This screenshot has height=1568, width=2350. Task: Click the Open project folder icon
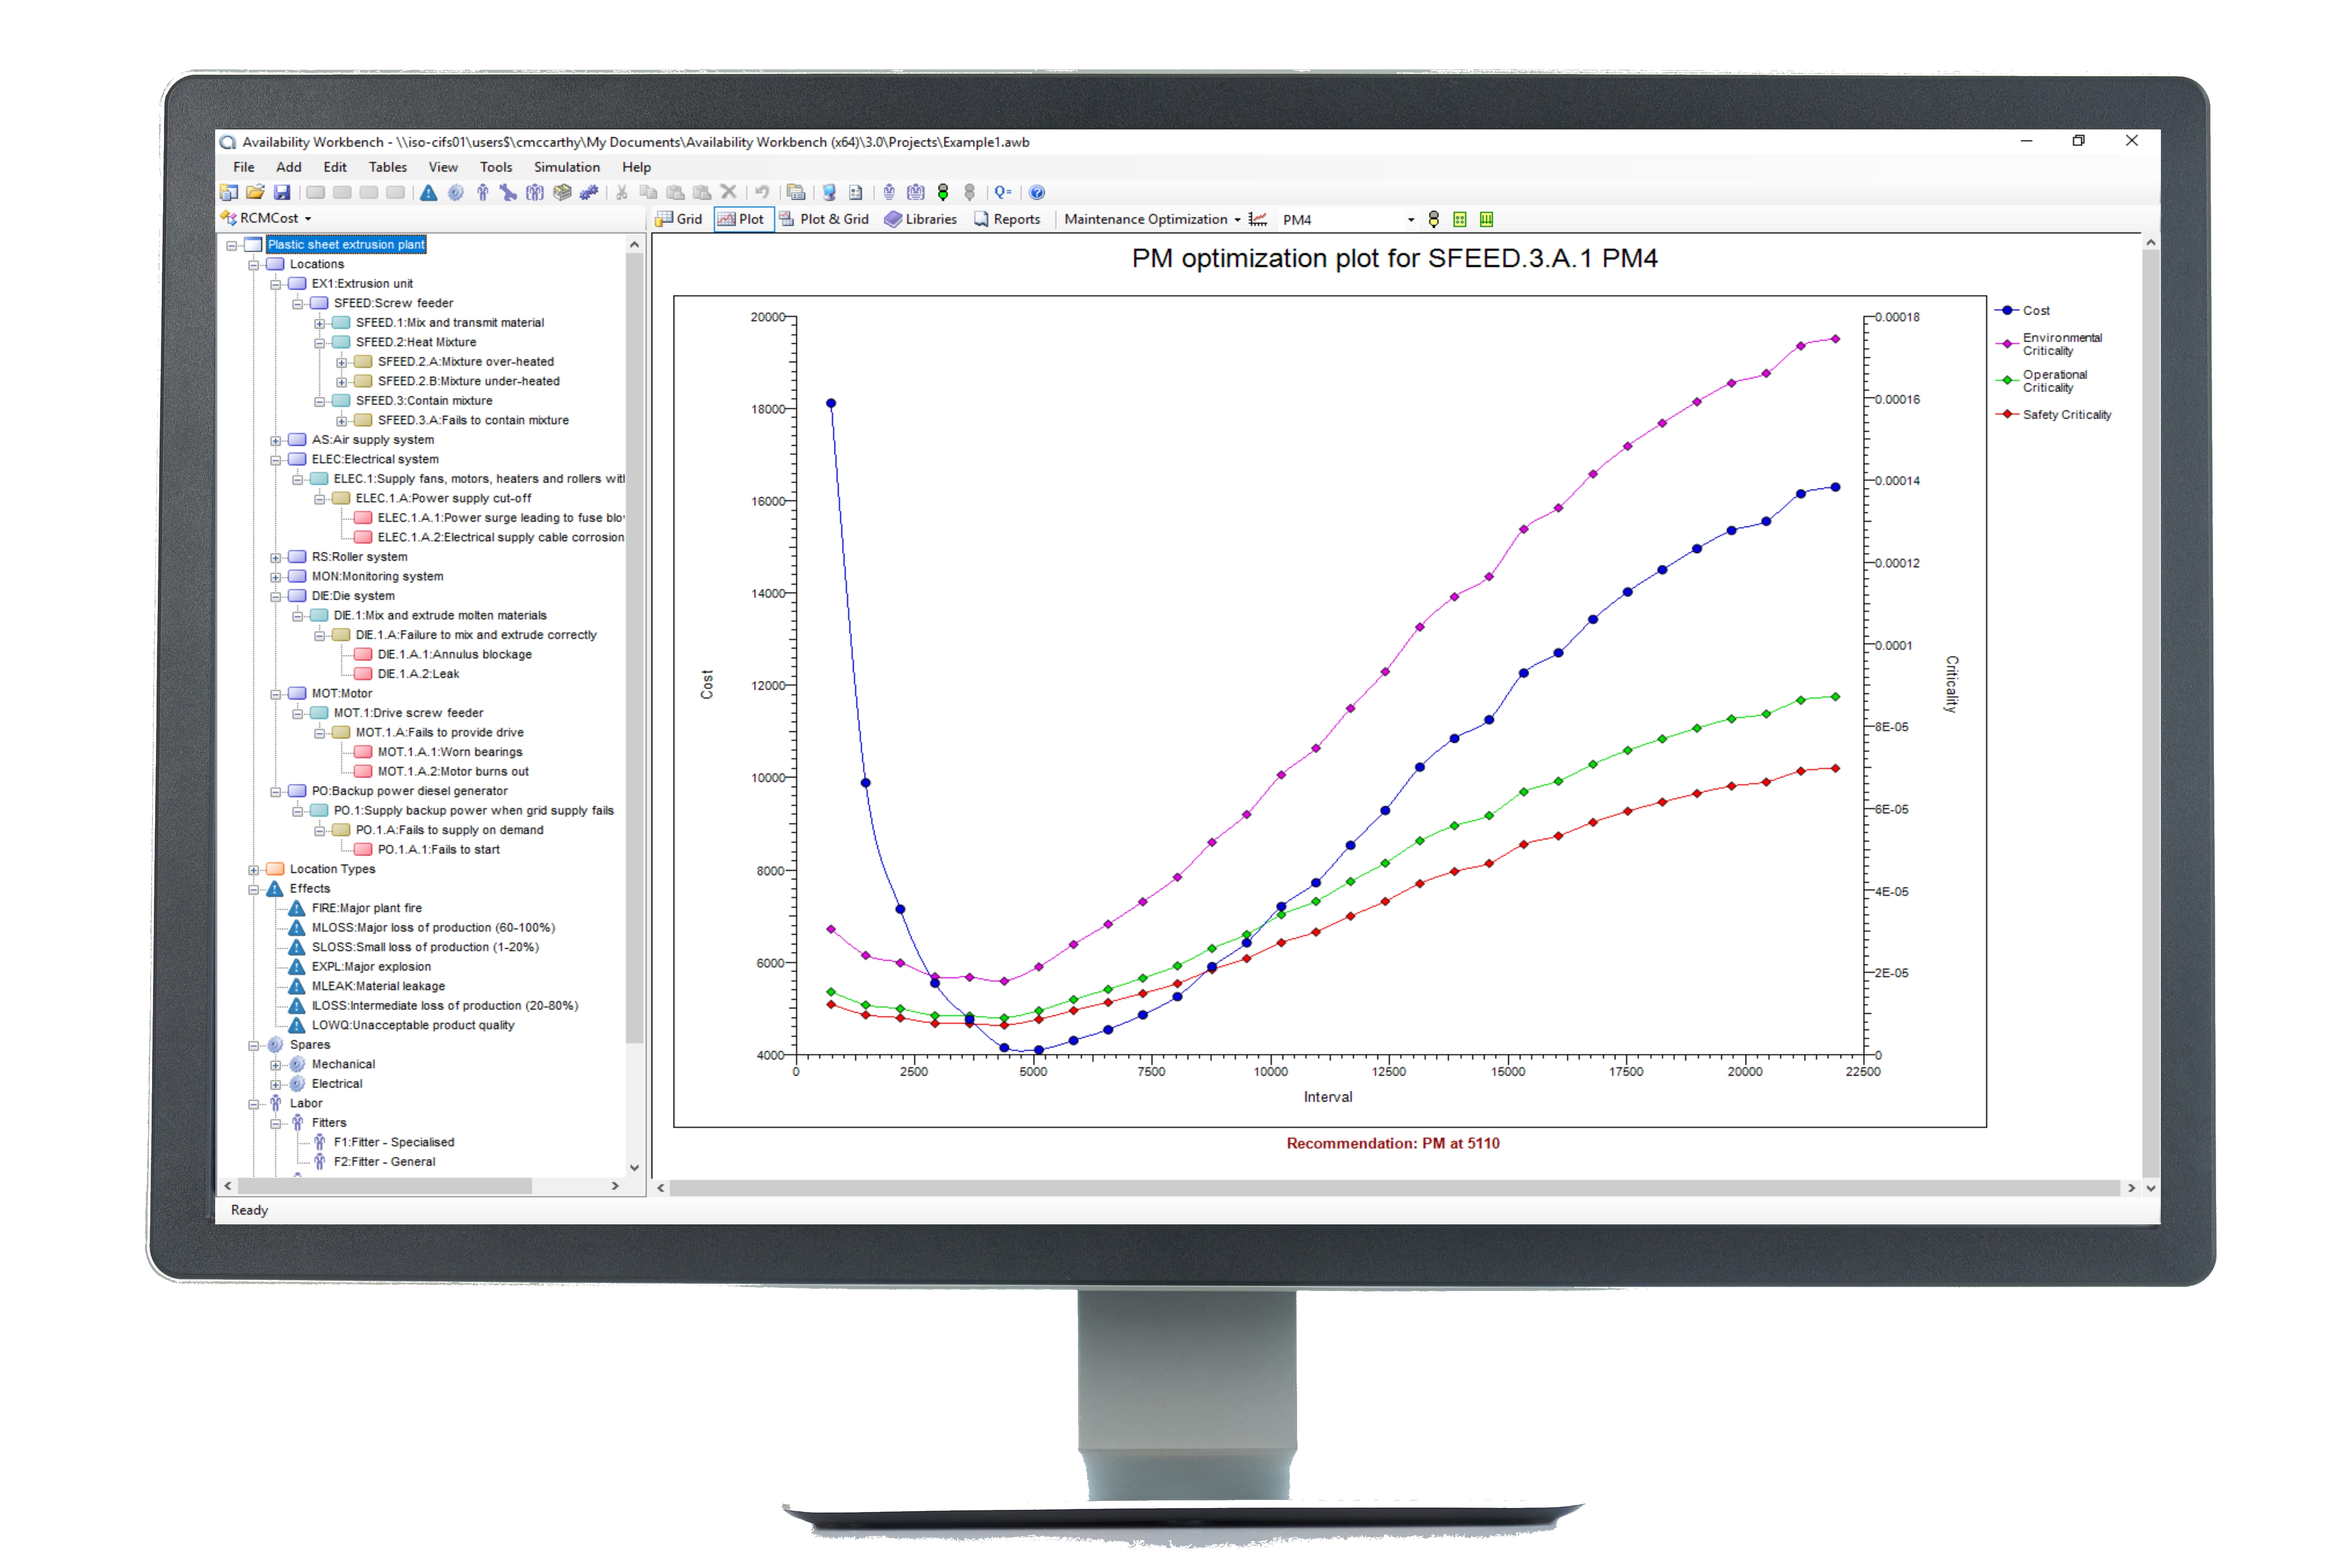(x=255, y=192)
